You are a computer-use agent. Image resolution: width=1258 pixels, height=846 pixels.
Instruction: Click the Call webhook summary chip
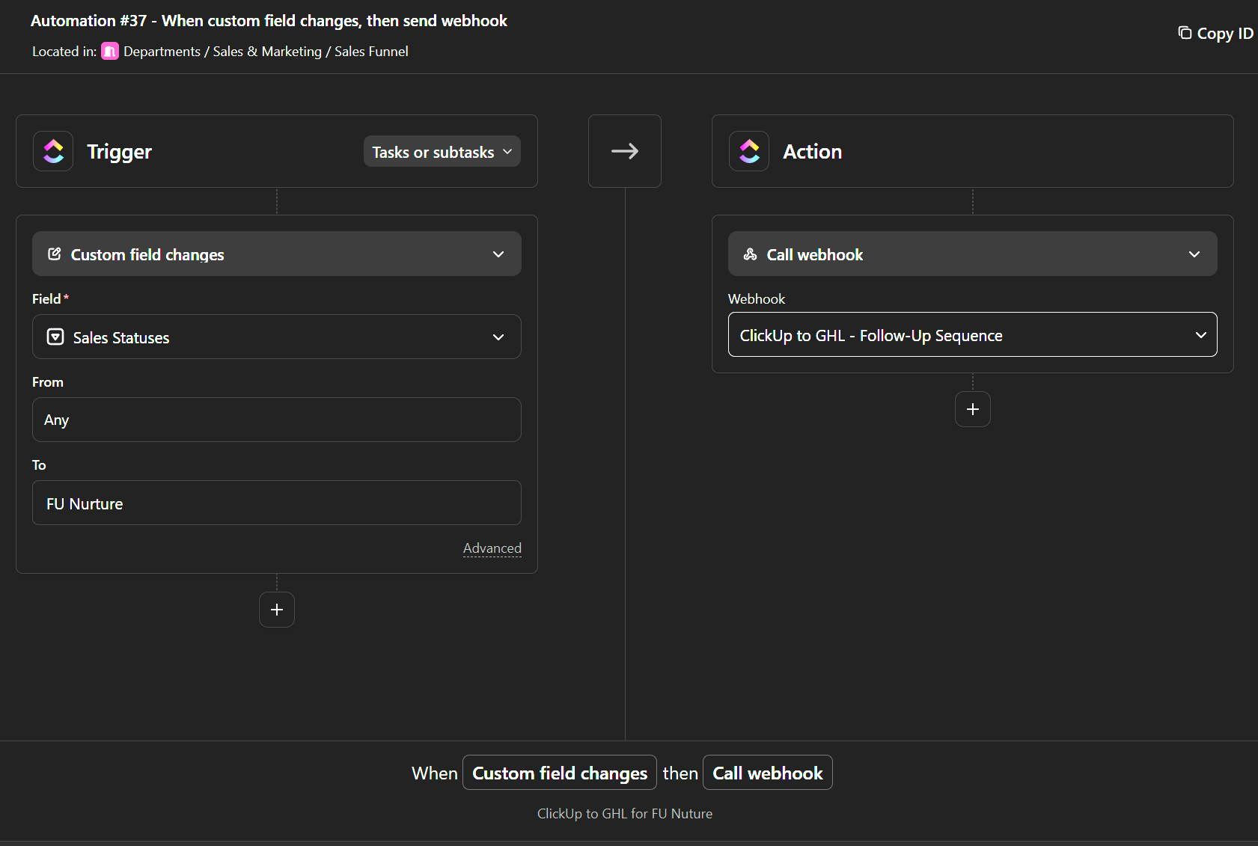(x=768, y=773)
